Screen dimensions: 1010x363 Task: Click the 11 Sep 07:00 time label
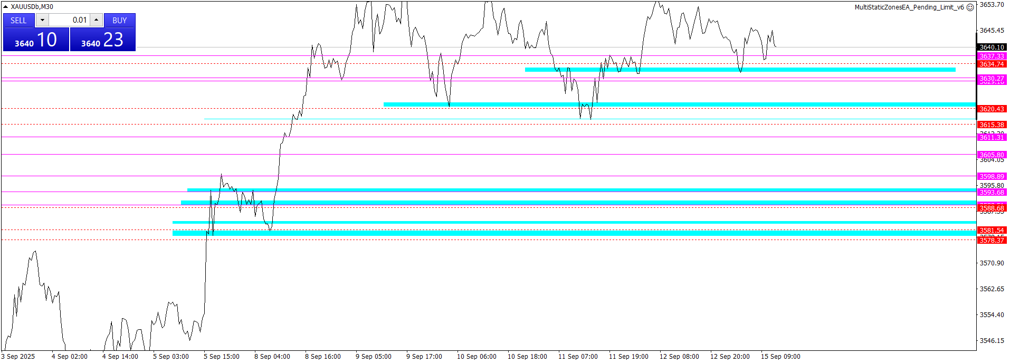[x=578, y=357]
